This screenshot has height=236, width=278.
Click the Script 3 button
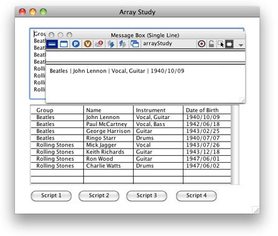[x=147, y=196]
